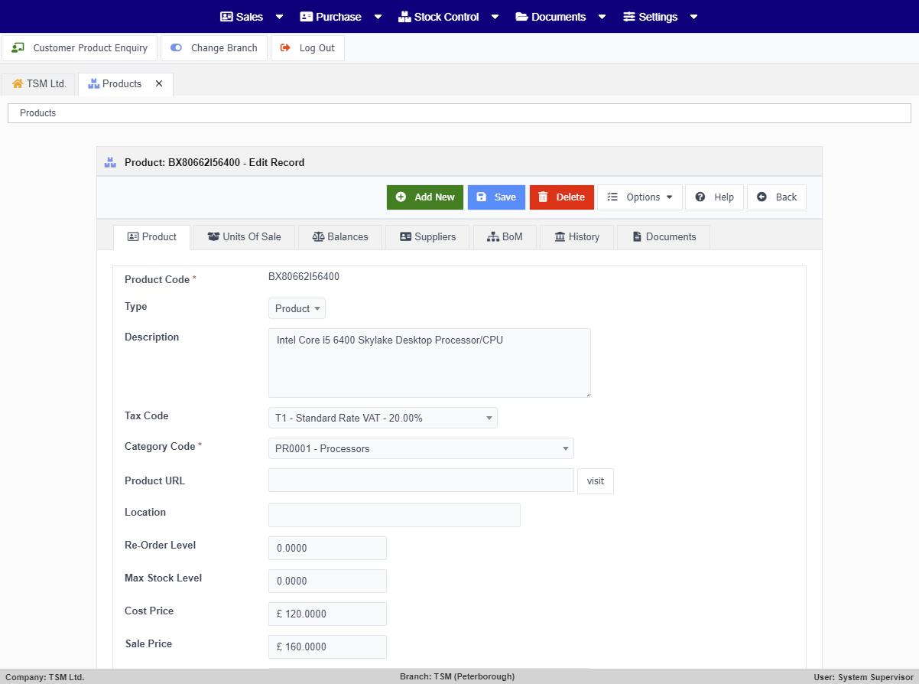Click the Log Out arrow icon
919x684 pixels.
pyautogui.click(x=286, y=47)
